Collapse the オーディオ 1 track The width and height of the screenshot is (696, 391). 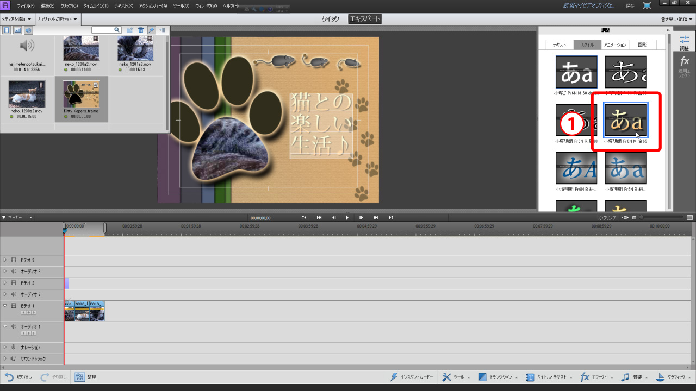click(5, 326)
